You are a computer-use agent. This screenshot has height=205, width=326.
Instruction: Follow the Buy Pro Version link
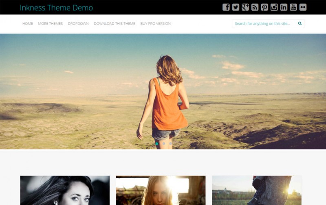(x=155, y=24)
